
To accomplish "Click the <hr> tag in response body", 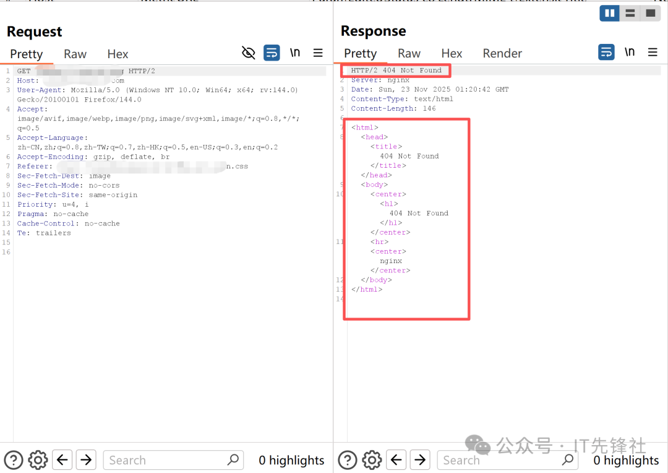I will tap(379, 242).
